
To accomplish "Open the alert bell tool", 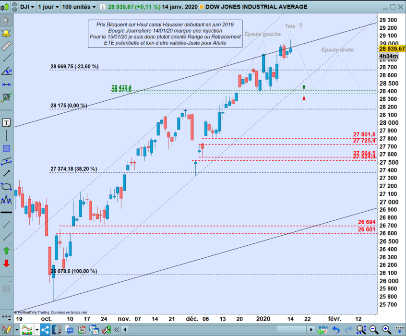I will tap(6, 33).
